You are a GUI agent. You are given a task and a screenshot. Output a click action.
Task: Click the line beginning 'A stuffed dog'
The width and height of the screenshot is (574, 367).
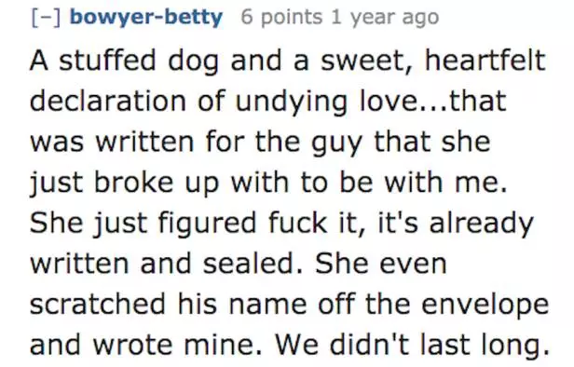pyautogui.click(x=288, y=61)
